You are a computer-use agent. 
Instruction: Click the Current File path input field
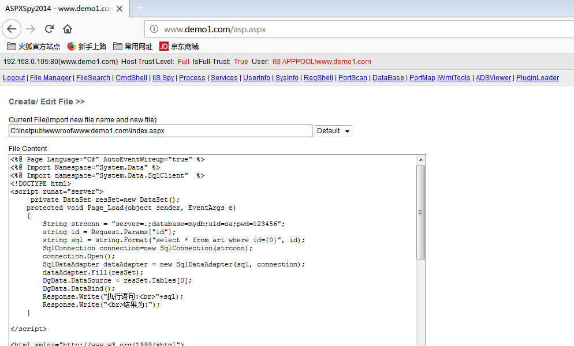(161, 131)
